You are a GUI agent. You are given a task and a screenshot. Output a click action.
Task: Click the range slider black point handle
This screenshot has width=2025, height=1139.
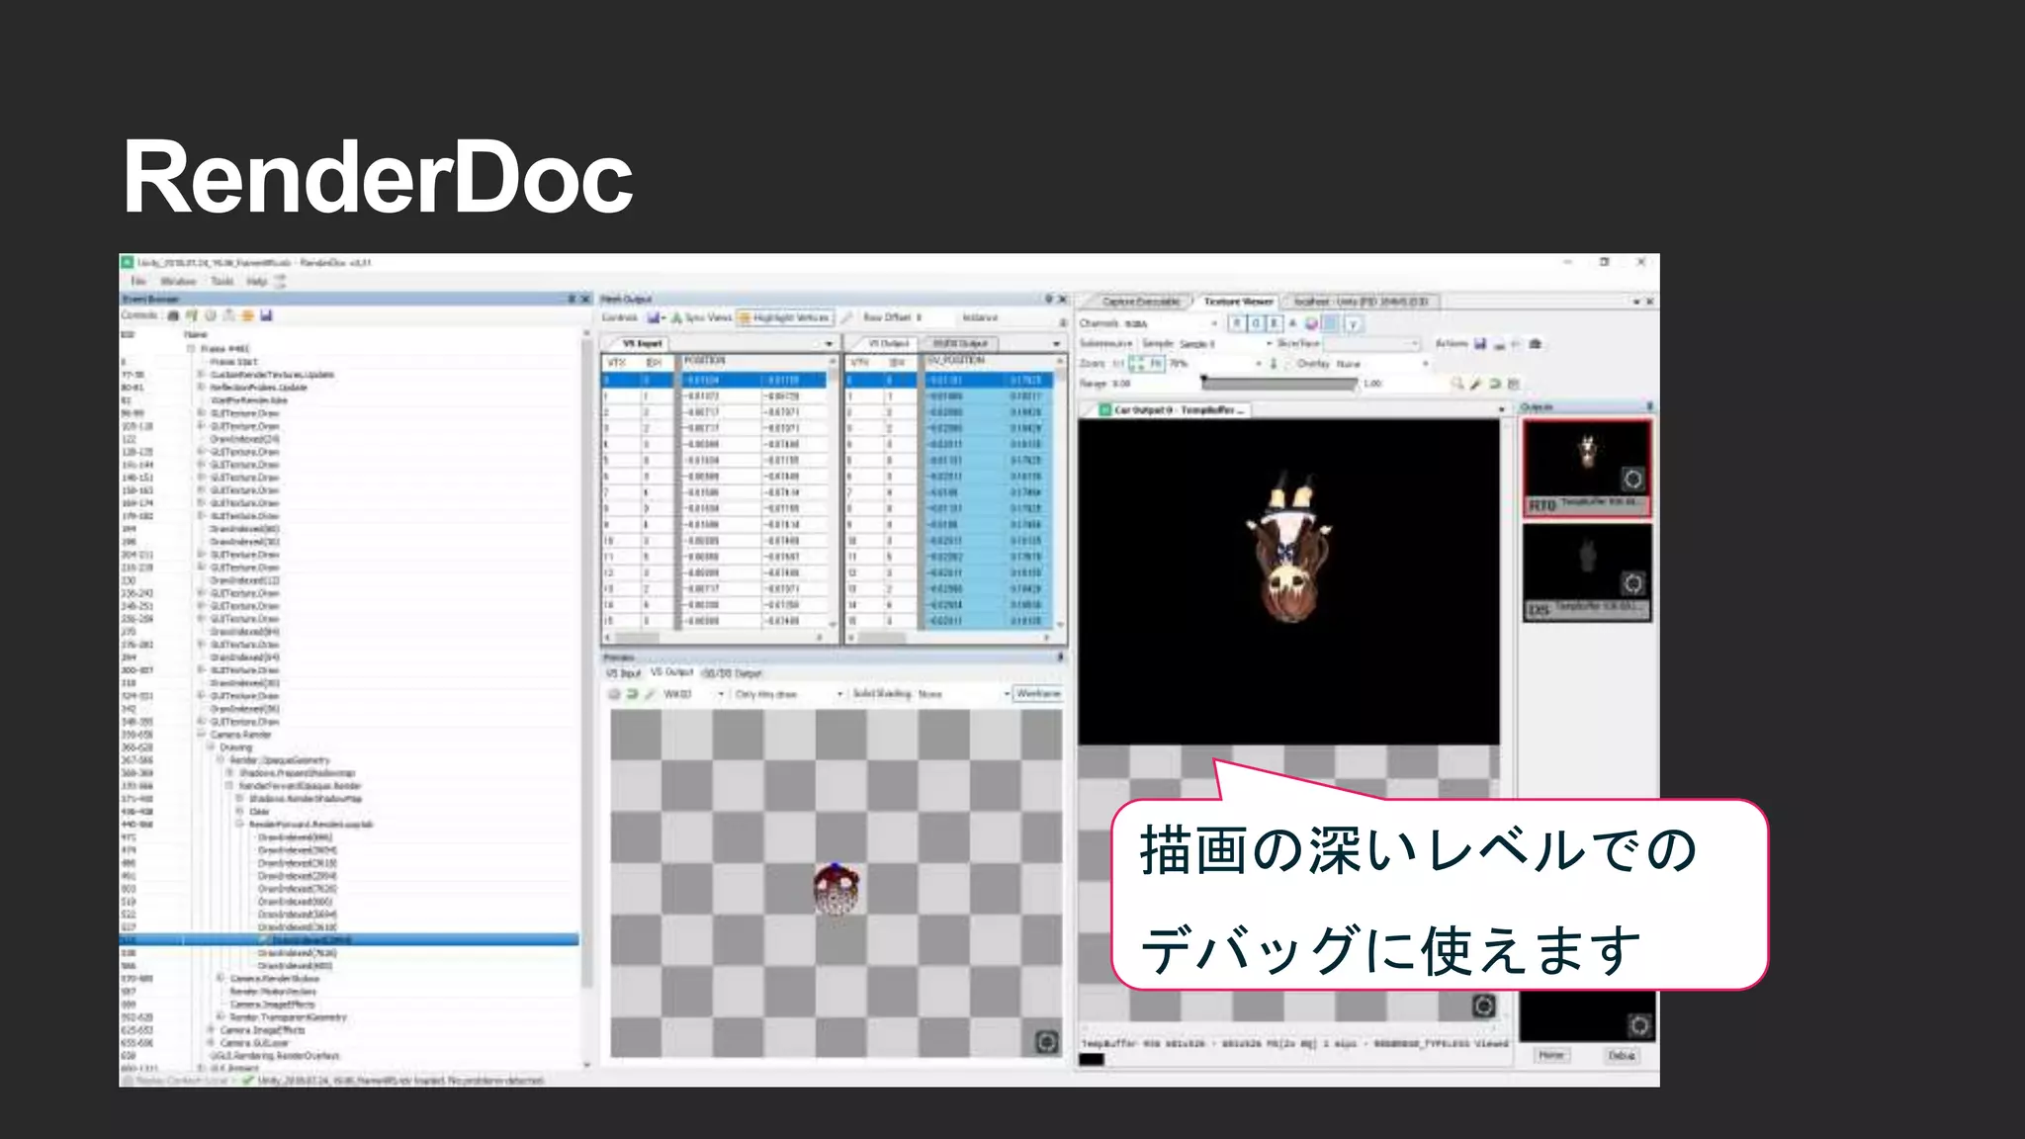click(x=1203, y=382)
